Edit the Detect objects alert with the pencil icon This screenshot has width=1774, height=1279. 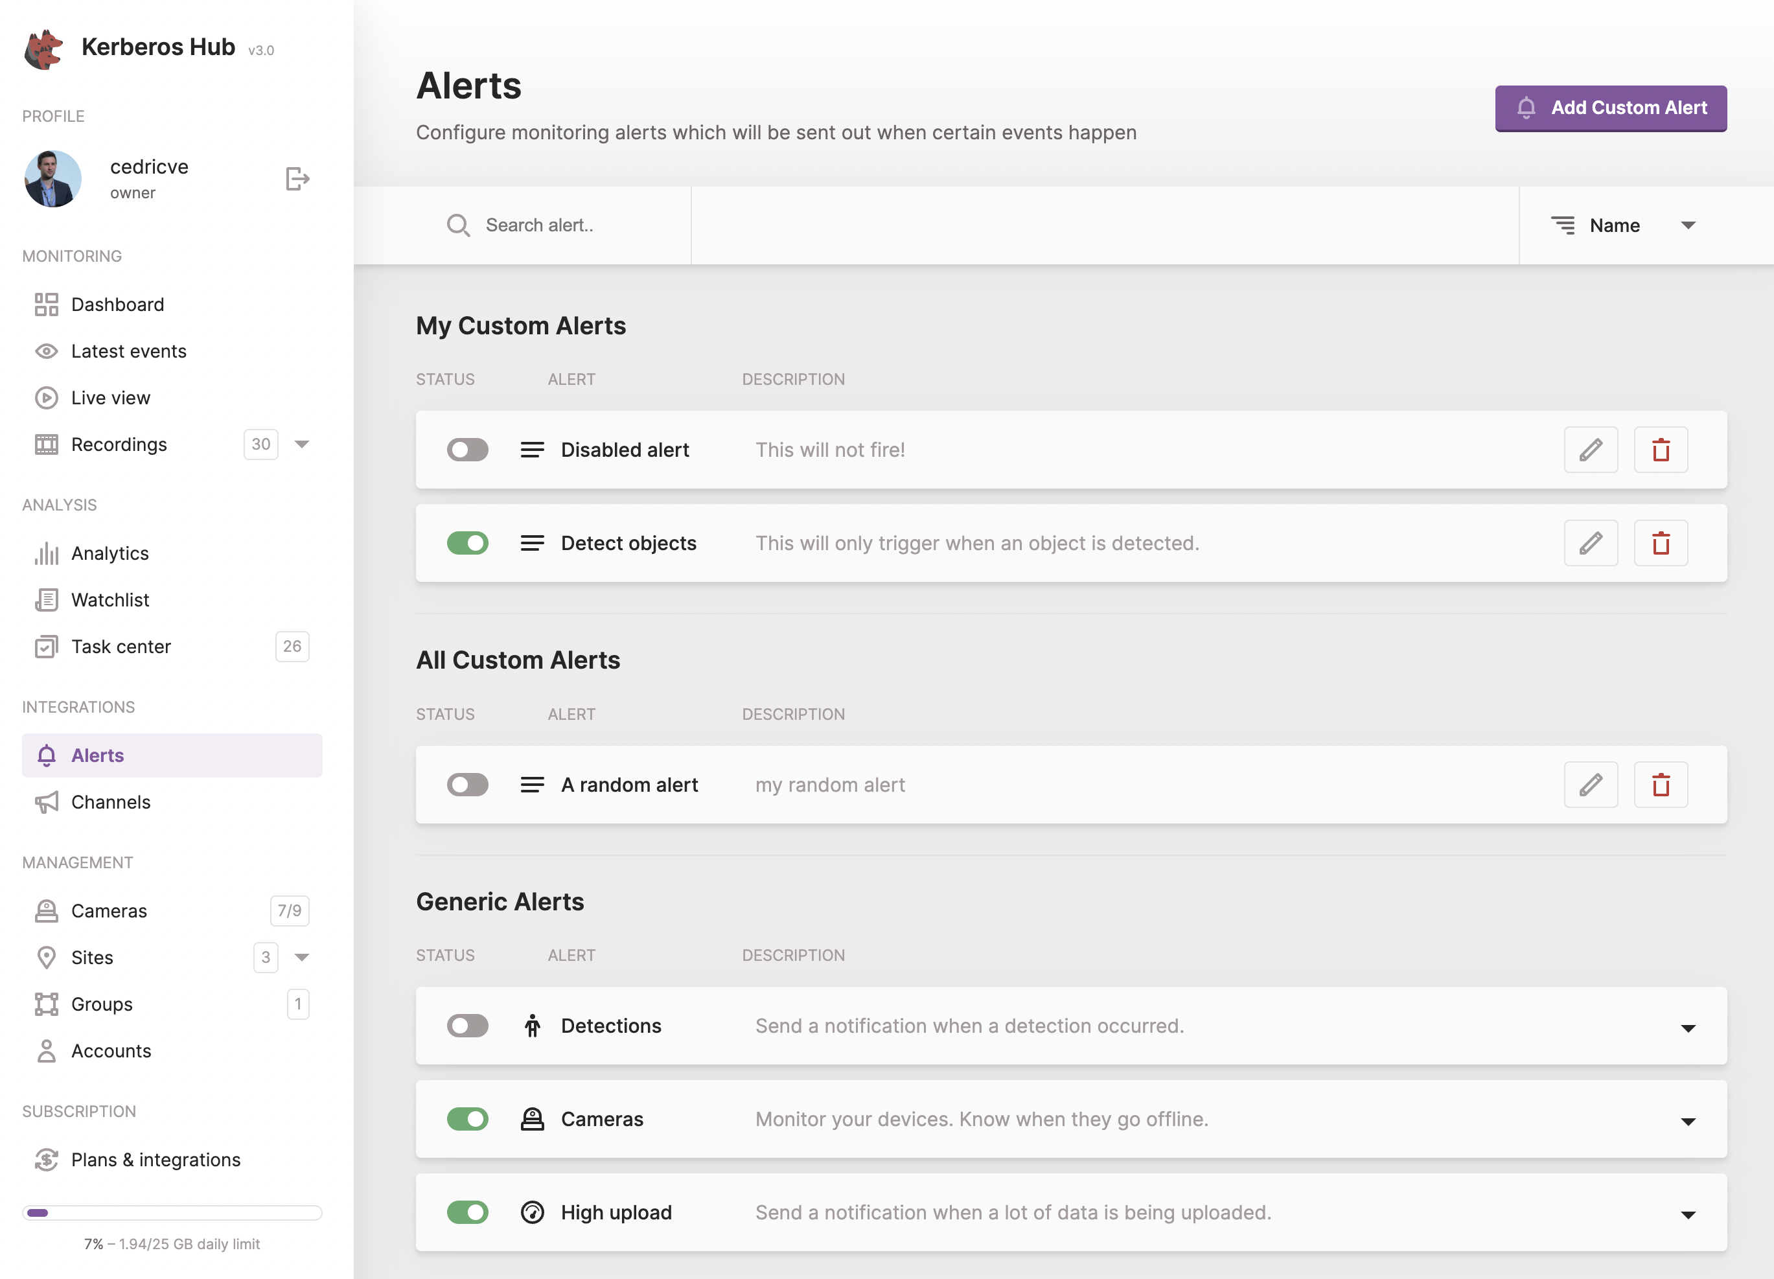[1591, 543]
